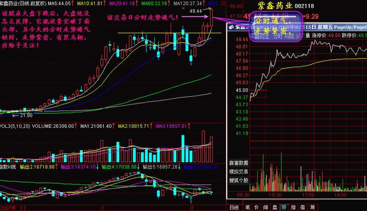
Task: Click the 49.44 high price marker
Action: (x=195, y=11)
